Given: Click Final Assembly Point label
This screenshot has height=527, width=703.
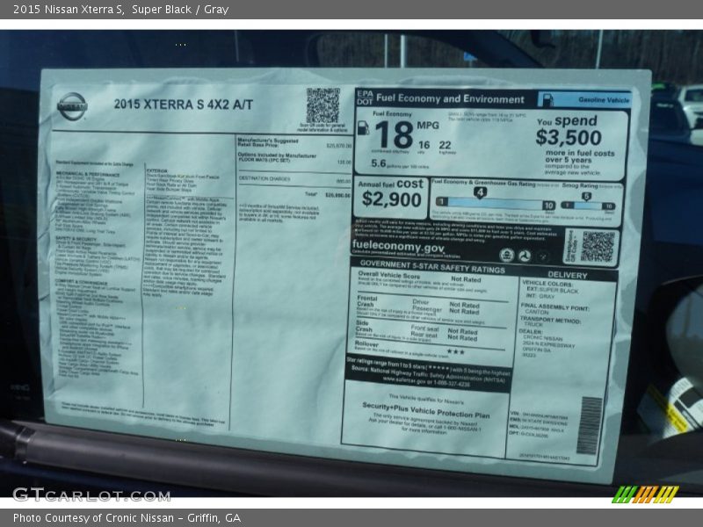Looking at the screenshot, I should (554, 307).
